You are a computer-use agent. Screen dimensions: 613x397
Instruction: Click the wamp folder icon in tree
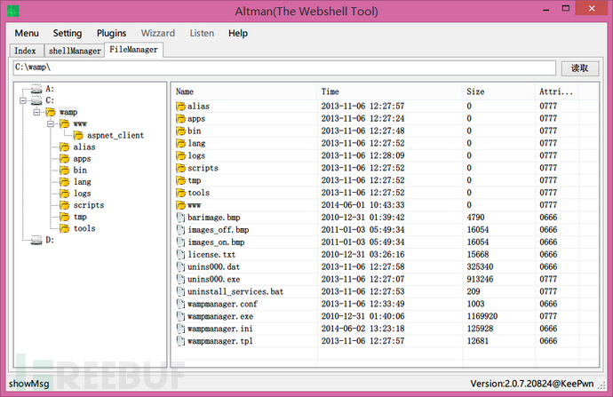click(x=51, y=113)
